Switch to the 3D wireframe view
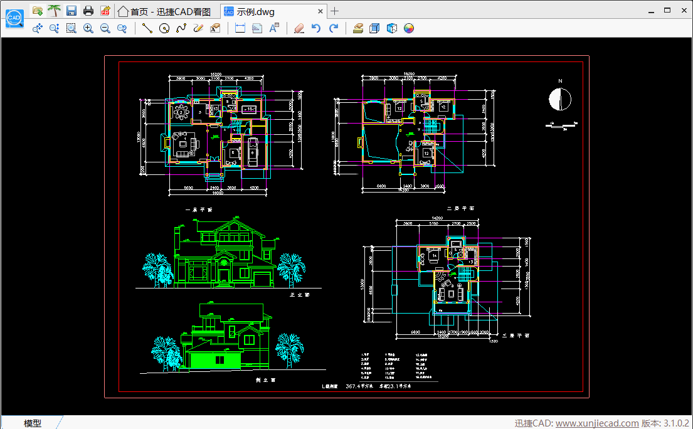The width and height of the screenshot is (693, 429). tap(374, 28)
